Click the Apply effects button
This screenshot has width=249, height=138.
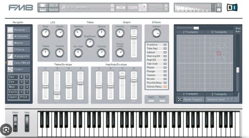click(151, 101)
